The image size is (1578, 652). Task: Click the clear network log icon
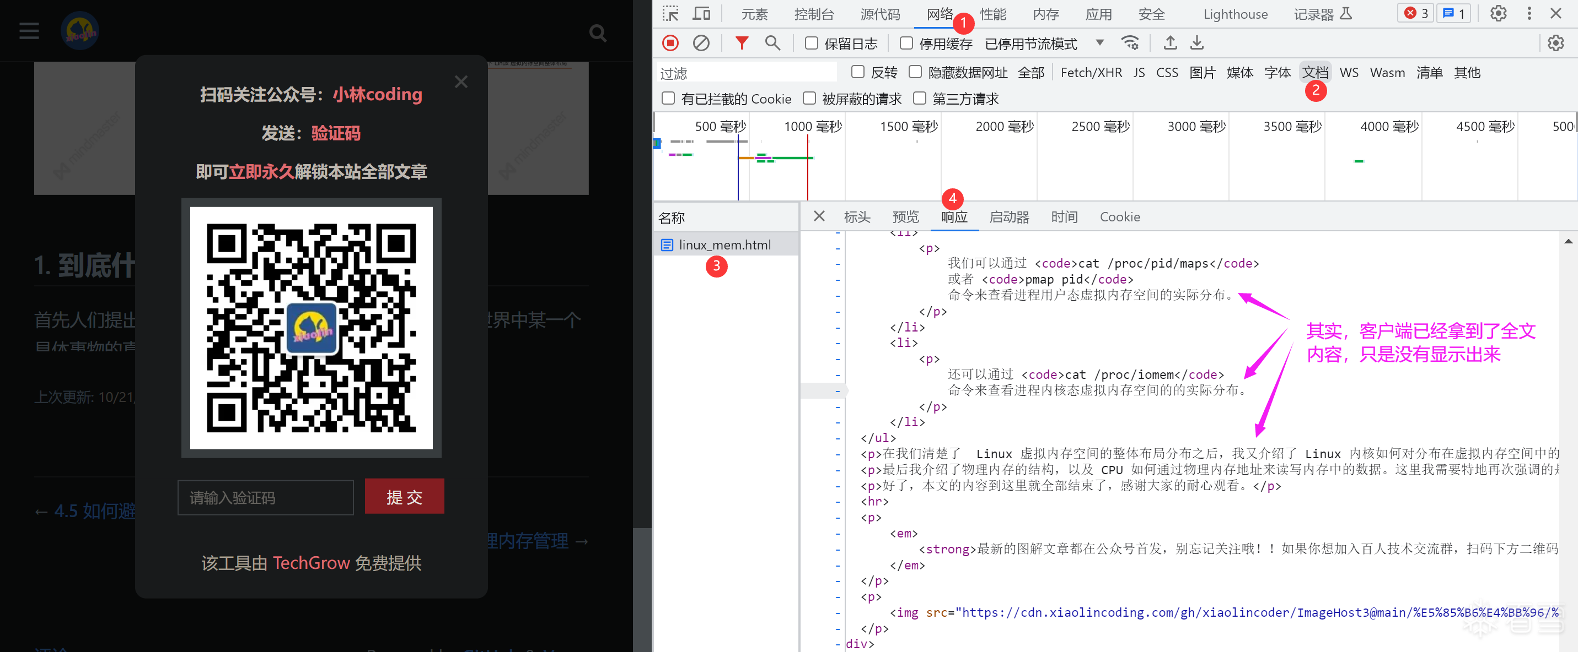coord(701,43)
